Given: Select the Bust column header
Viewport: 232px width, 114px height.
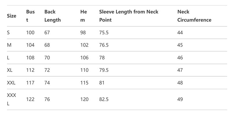Looking at the screenshot, I should [30, 16].
